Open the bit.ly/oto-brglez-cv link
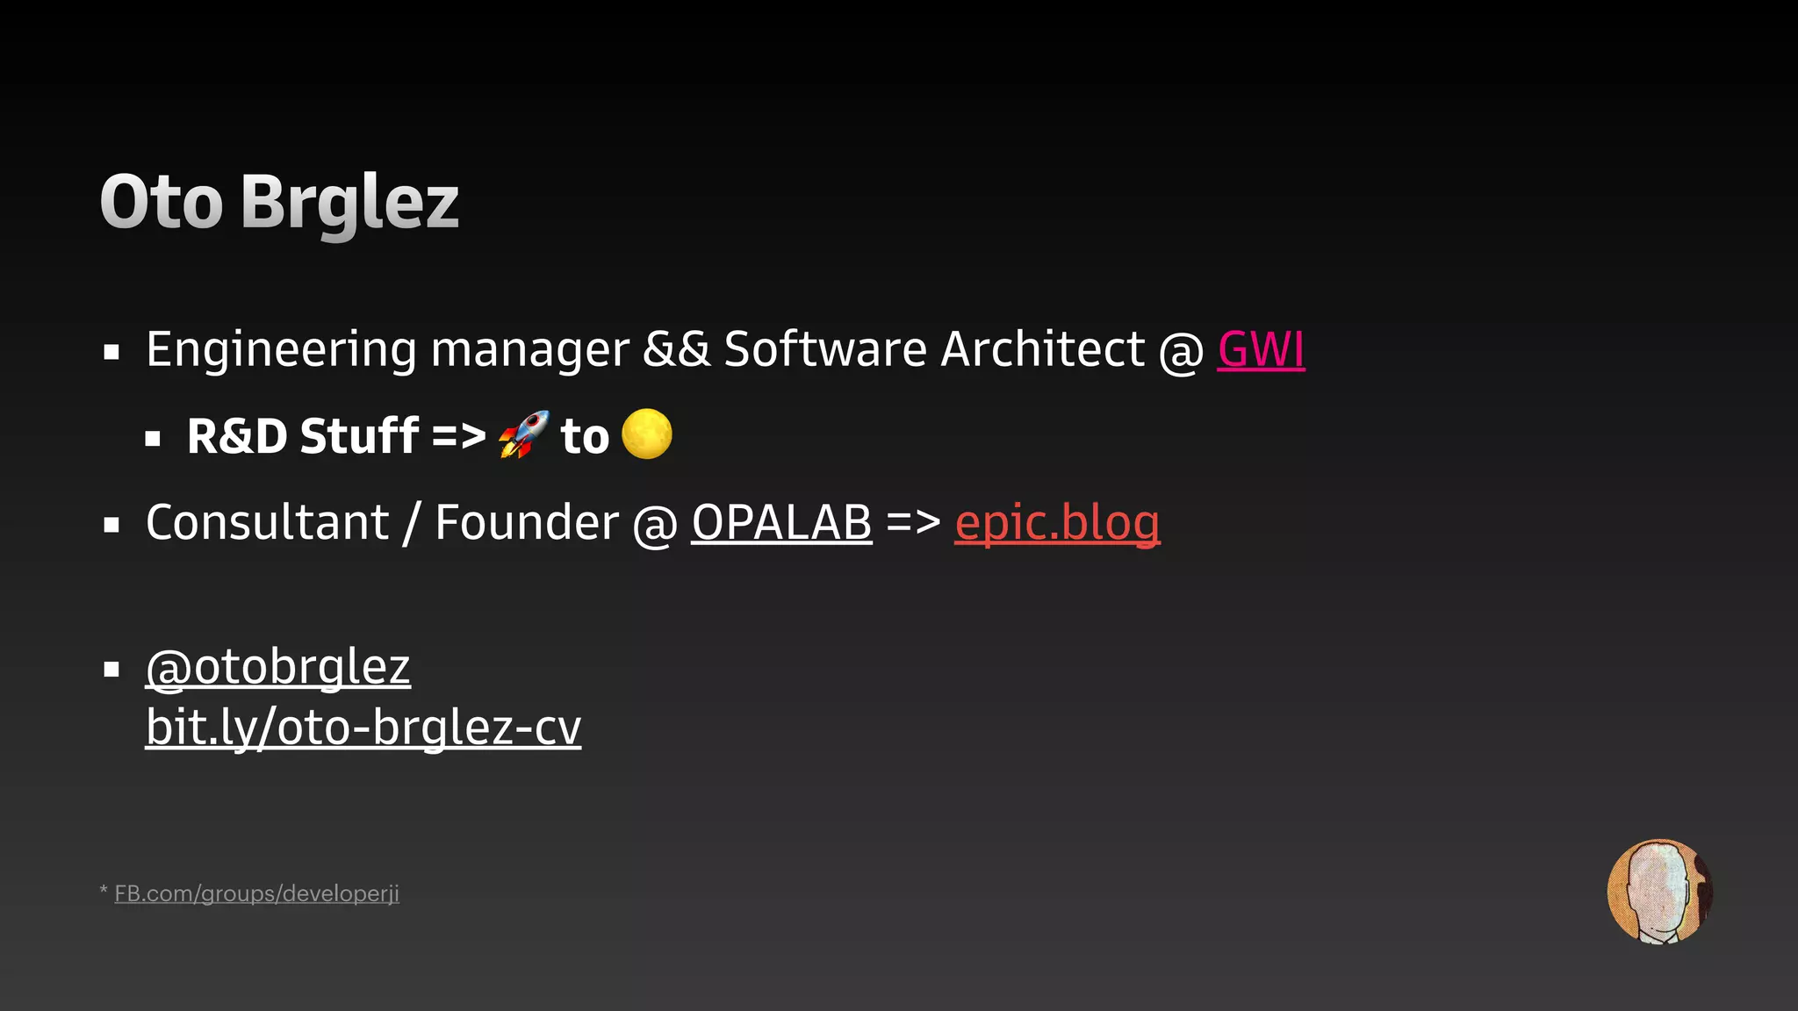The height and width of the screenshot is (1011, 1798). click(363, 728)
